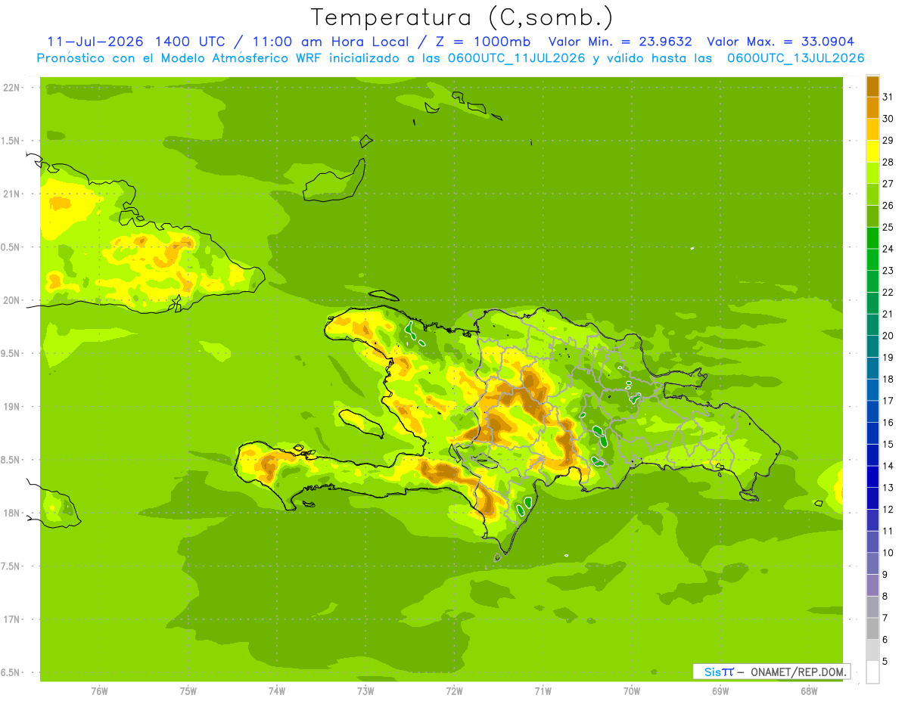Image resolution: width=908 pixels, height=701 pixels.
Task: Click the '5' color bar label
Action: tap(885, 662)
